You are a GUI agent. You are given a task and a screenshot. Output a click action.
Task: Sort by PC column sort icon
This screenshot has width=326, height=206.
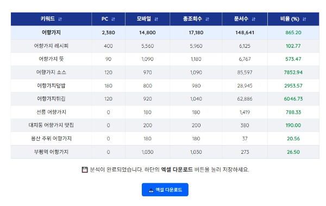[x=113, y=19]
